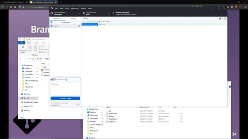The image size is (248, 139).
Task: Click the Date modified column header
Action: point(145,107)
